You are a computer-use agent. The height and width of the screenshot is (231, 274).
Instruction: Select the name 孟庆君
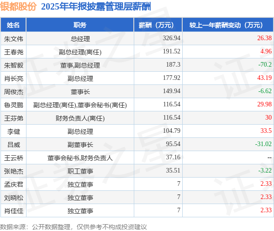tap(14, 184)
